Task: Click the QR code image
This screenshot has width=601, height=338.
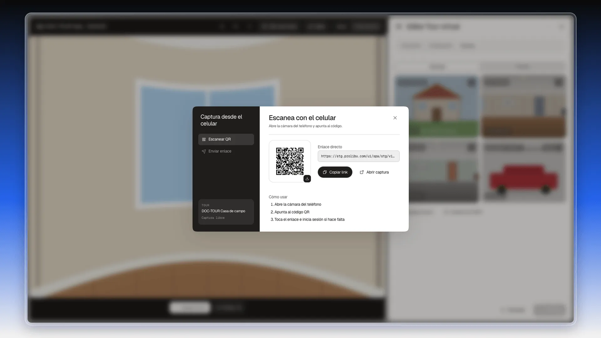Action: [290, 161]
